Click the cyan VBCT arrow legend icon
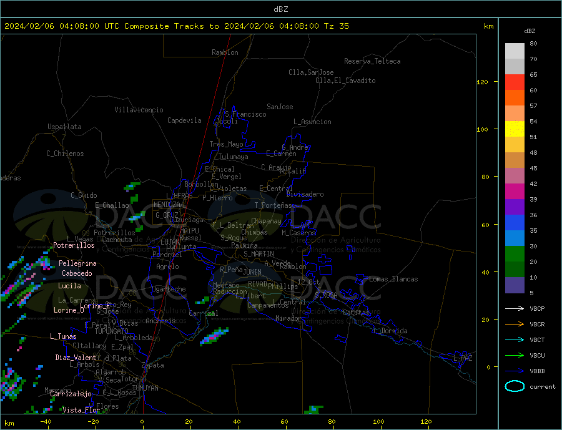Viewport: 562px width, 430px height. click(515, 340)
